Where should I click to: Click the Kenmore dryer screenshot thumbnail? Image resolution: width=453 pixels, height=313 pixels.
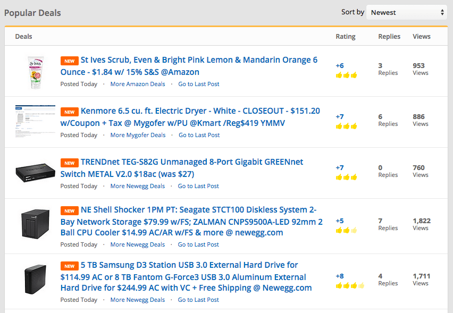coord(35,121)
